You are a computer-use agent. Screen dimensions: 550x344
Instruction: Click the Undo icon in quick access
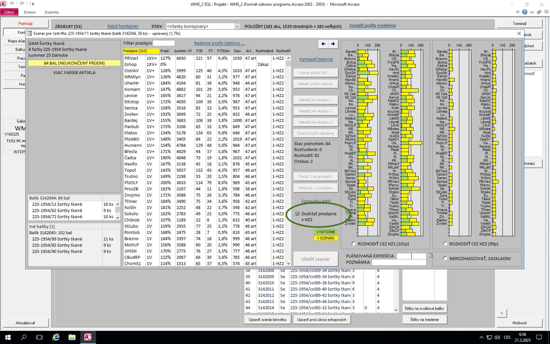point(12,4)
